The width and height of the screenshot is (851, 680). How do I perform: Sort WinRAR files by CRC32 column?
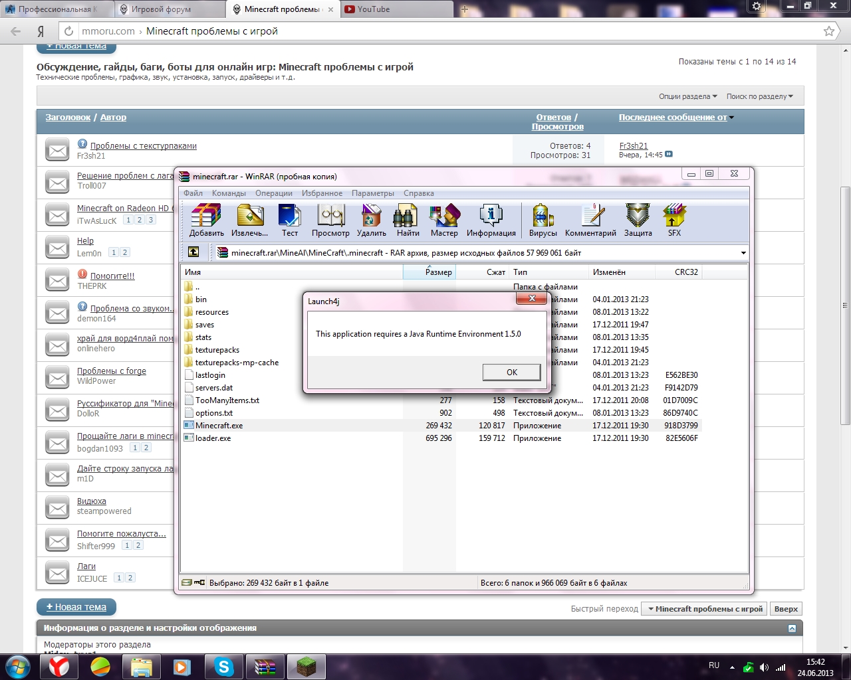(678, 272)
